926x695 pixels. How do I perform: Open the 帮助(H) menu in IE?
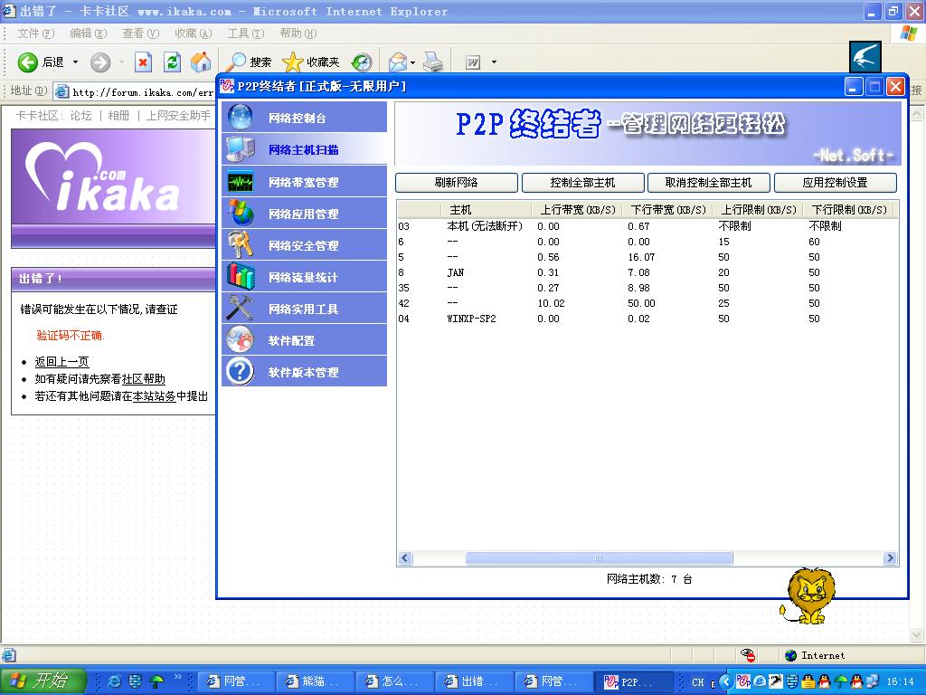tap(298, 33)
